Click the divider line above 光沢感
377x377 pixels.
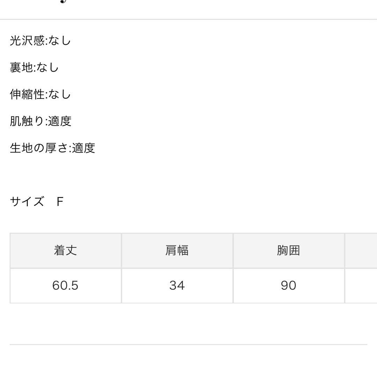tap(188, 19)
